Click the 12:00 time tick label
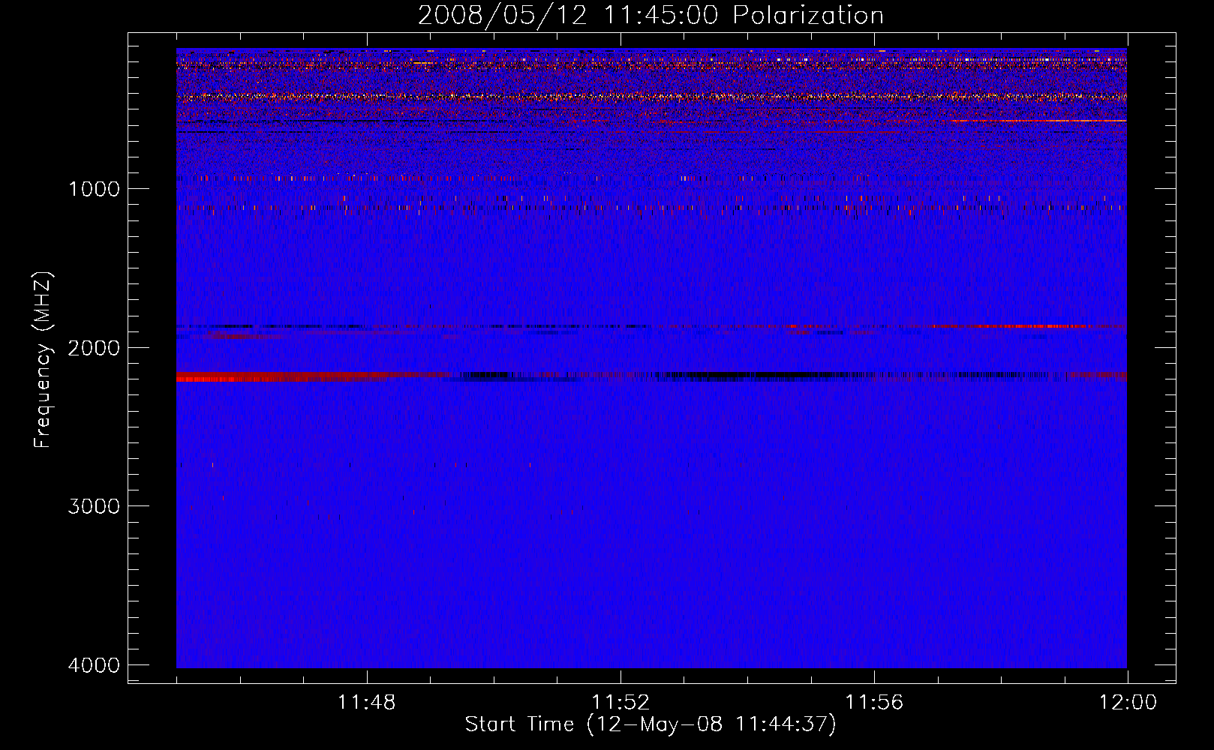The image size is (1214, 750). point(1128,703)
